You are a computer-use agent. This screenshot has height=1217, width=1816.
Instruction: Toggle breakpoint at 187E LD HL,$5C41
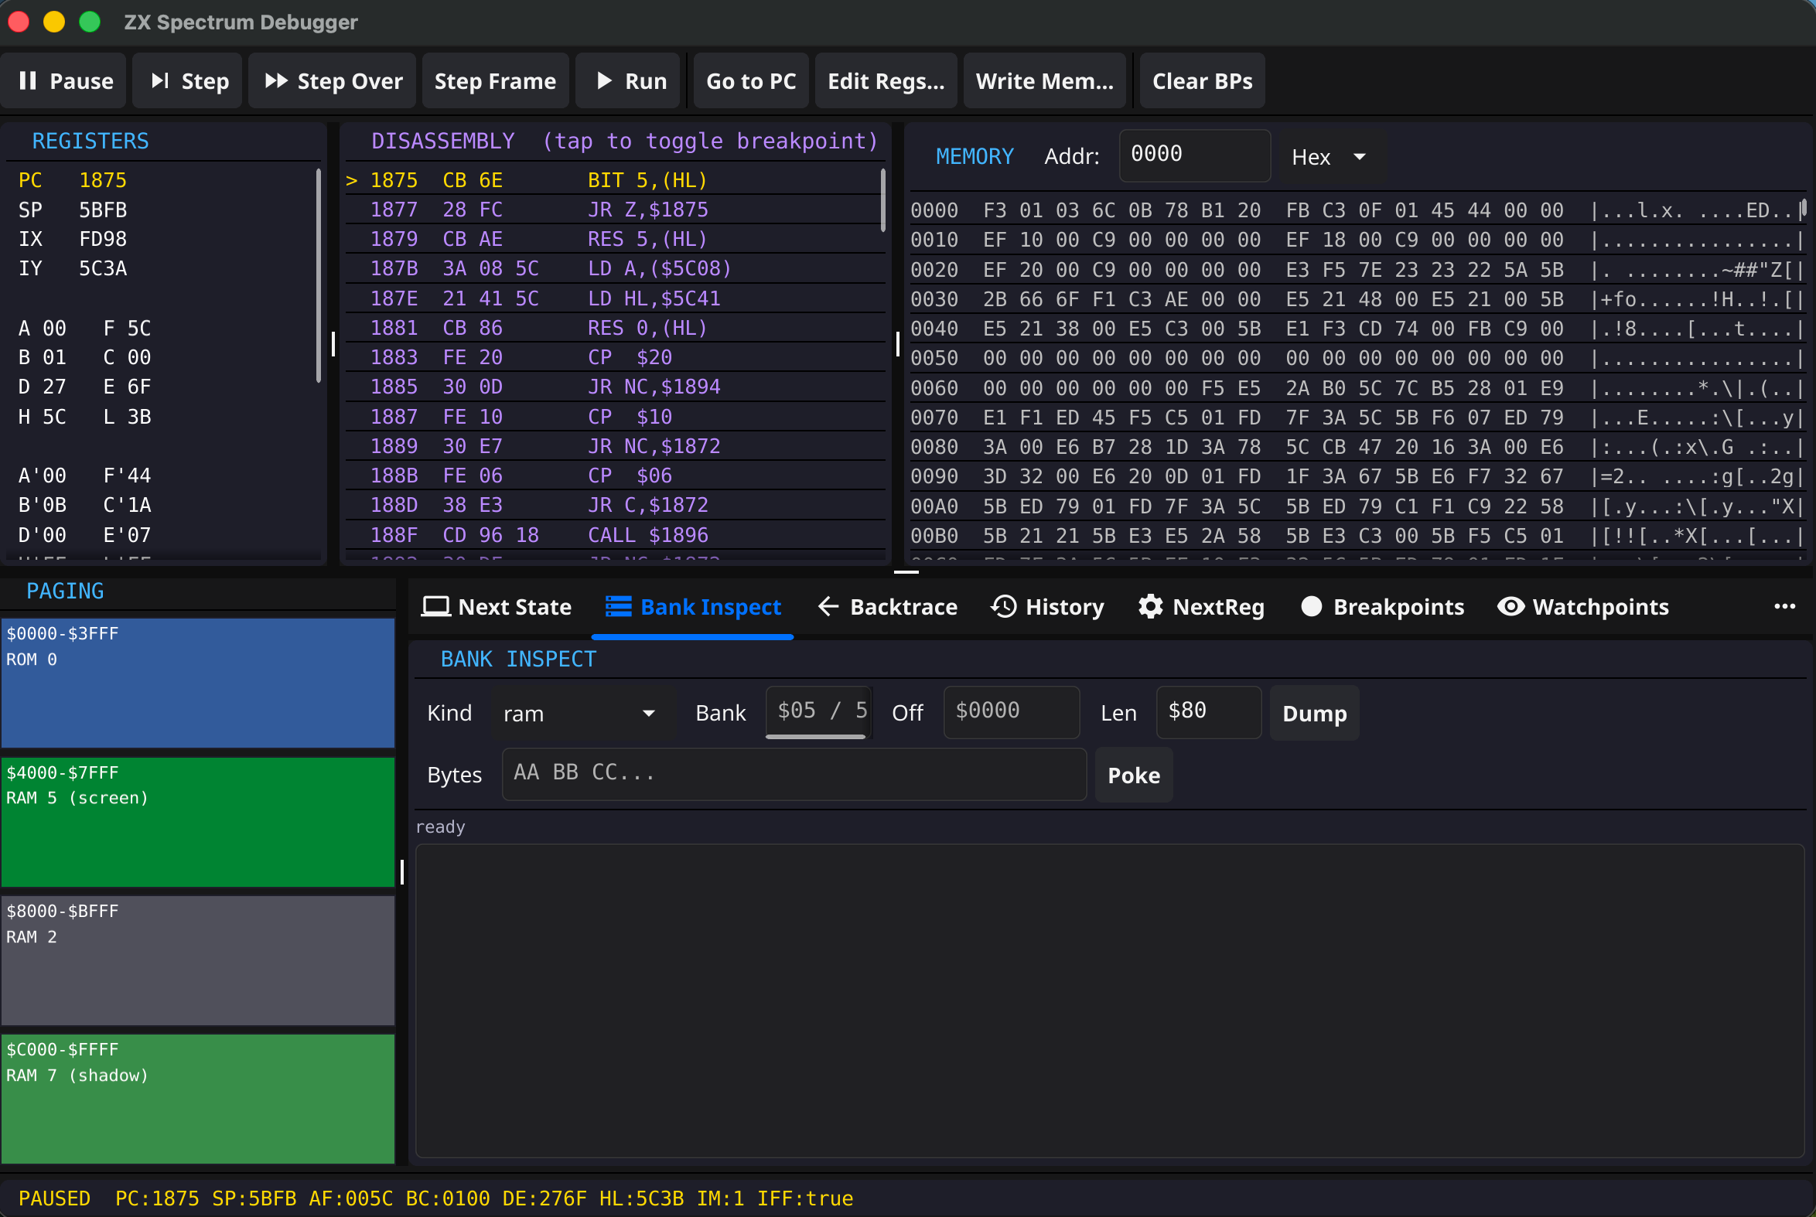tap(615, 298)
